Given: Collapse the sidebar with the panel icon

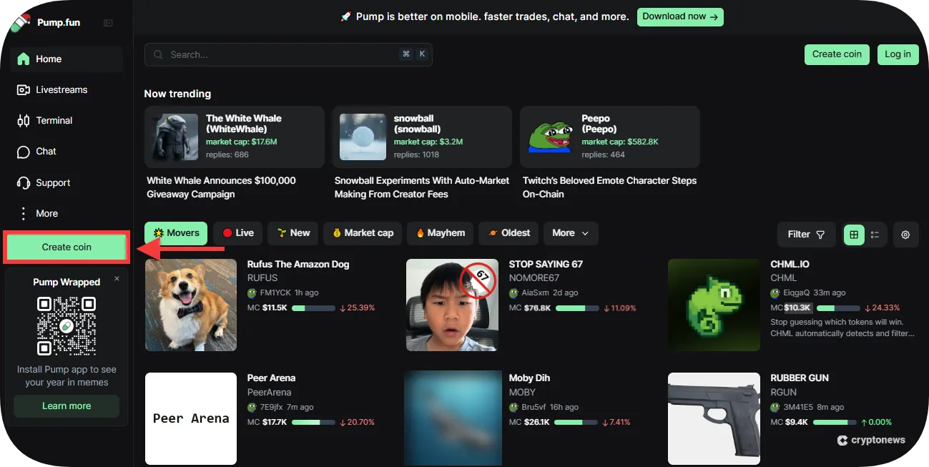Looking at the screenshot, I should (108, 23).
